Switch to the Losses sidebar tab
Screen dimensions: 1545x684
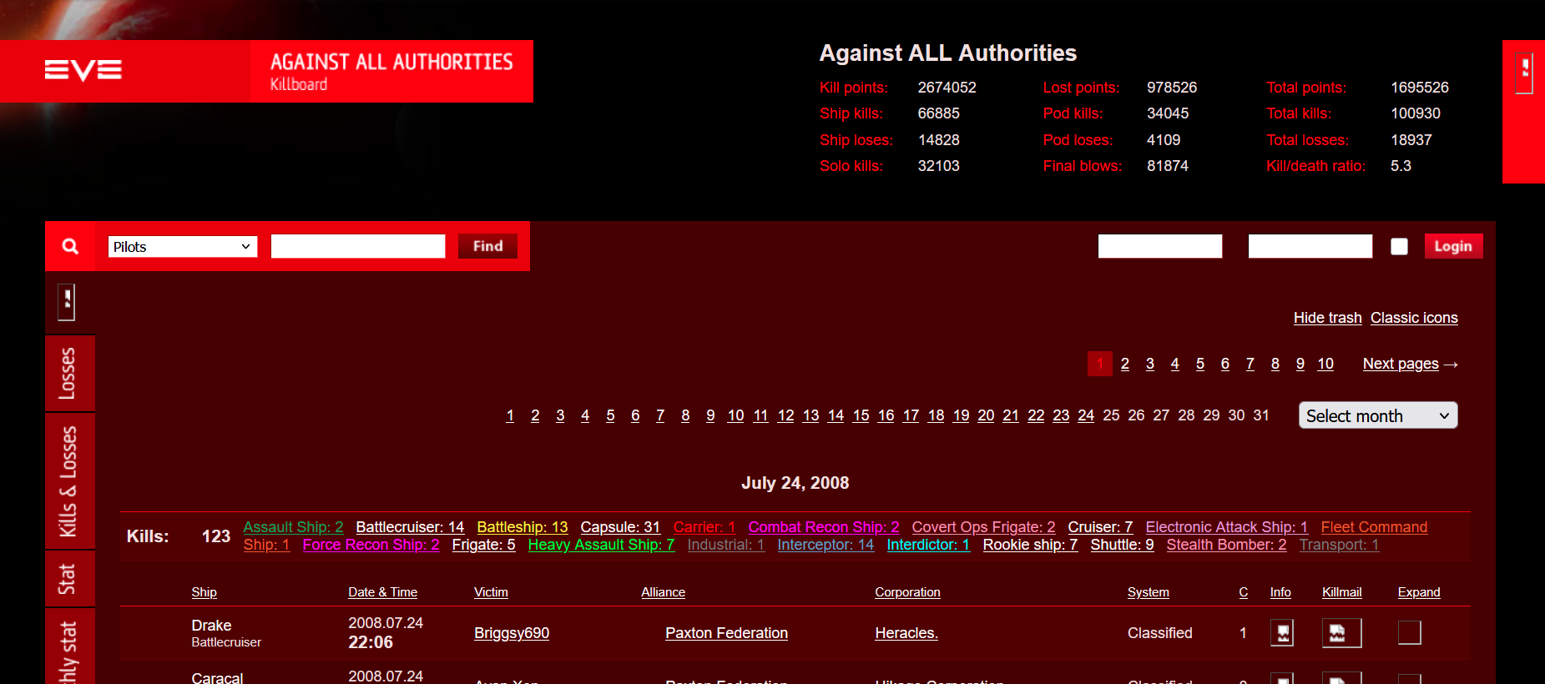tap(69, 373)
